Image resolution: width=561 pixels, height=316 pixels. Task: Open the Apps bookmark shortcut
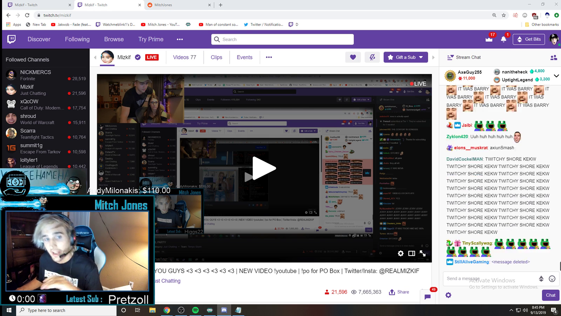(x=14, y=25)
